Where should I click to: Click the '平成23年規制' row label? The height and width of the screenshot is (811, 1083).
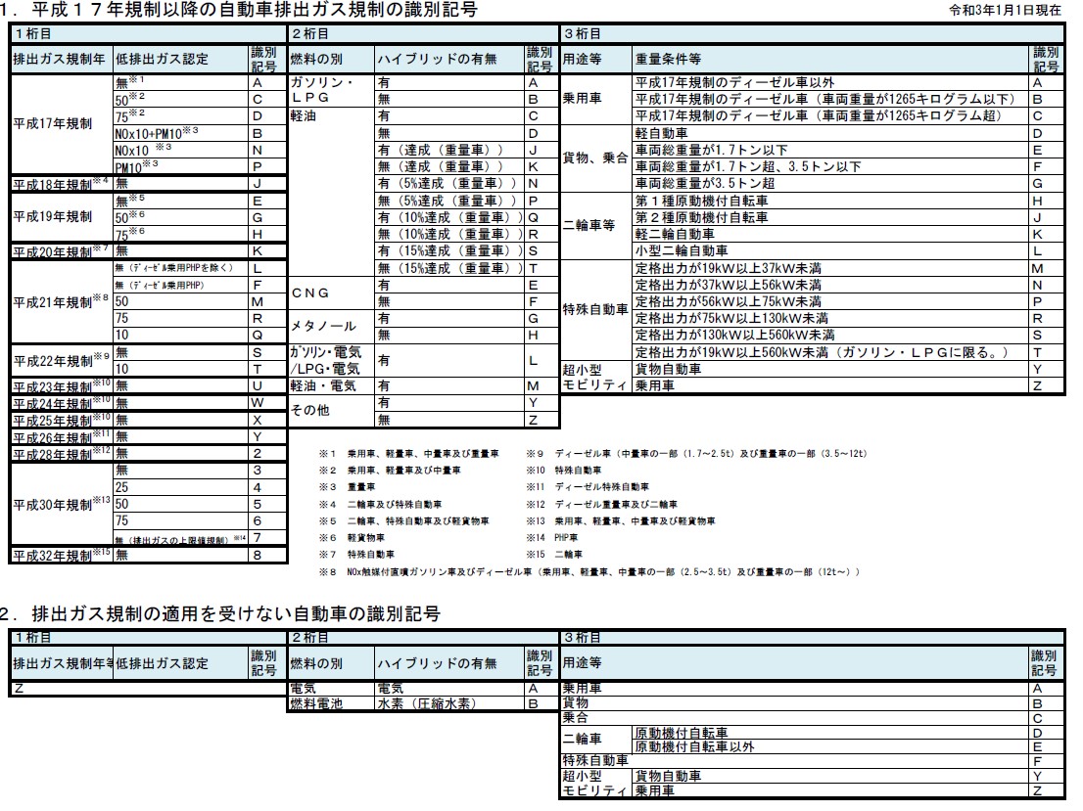(x=62, y=385)
